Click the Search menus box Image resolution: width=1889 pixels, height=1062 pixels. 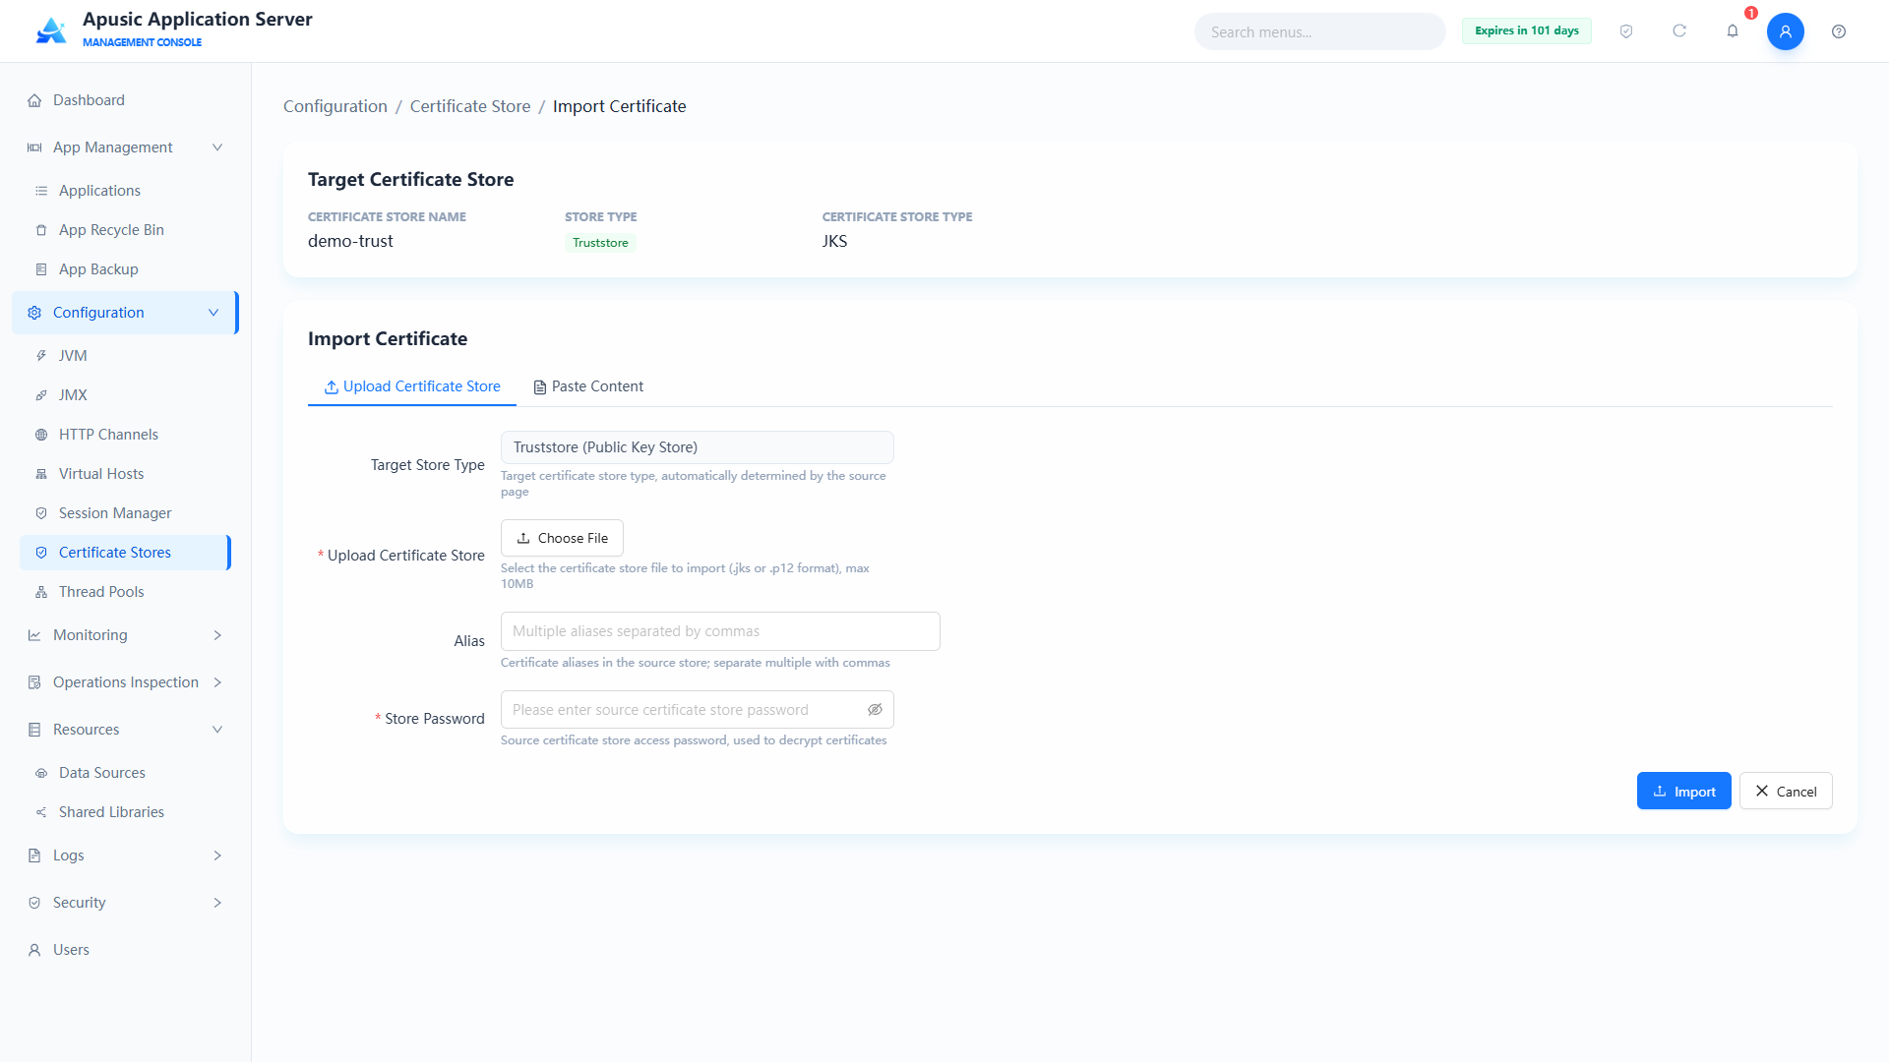tap(1319, 31)
